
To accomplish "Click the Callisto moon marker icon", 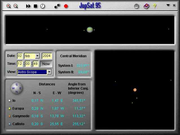I will 10,124.
